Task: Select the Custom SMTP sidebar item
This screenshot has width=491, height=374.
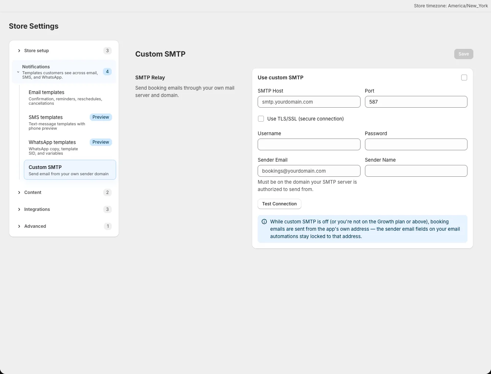Action: [70, 170]
